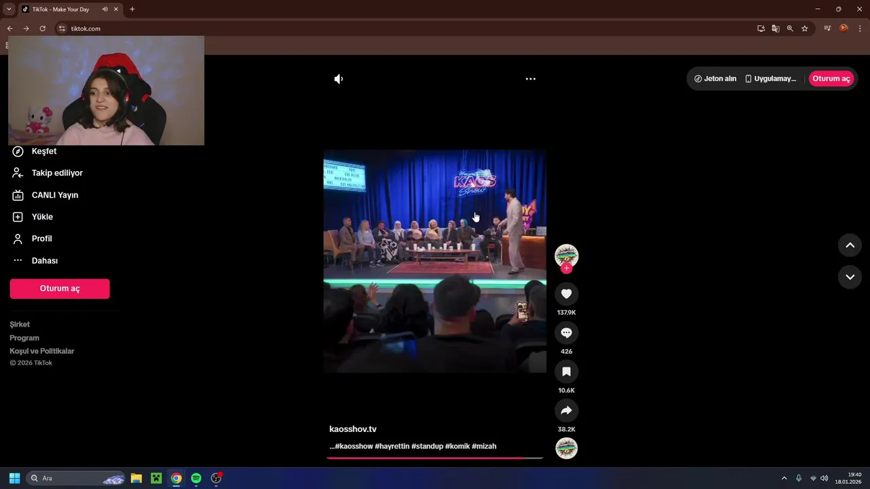This screenshot has height=489, width=870.
Task: Expand the Şirket footer section
Action: [x=20, y=325]
